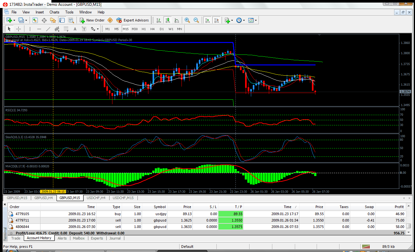Image resolution: width=415 pixels, height=252 pixels.
Task: Select the Text annotation tool
Action: pos(75,29)
